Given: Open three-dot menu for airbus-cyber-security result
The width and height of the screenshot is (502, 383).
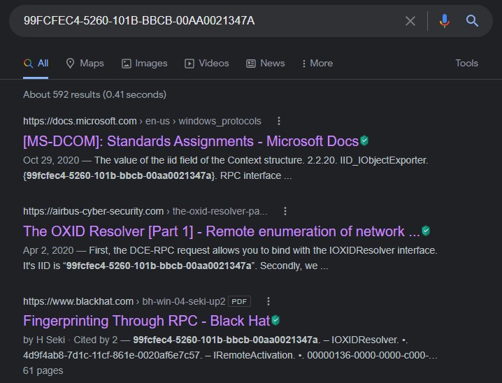Looking at the screenshot, I should tap(285, 211).
